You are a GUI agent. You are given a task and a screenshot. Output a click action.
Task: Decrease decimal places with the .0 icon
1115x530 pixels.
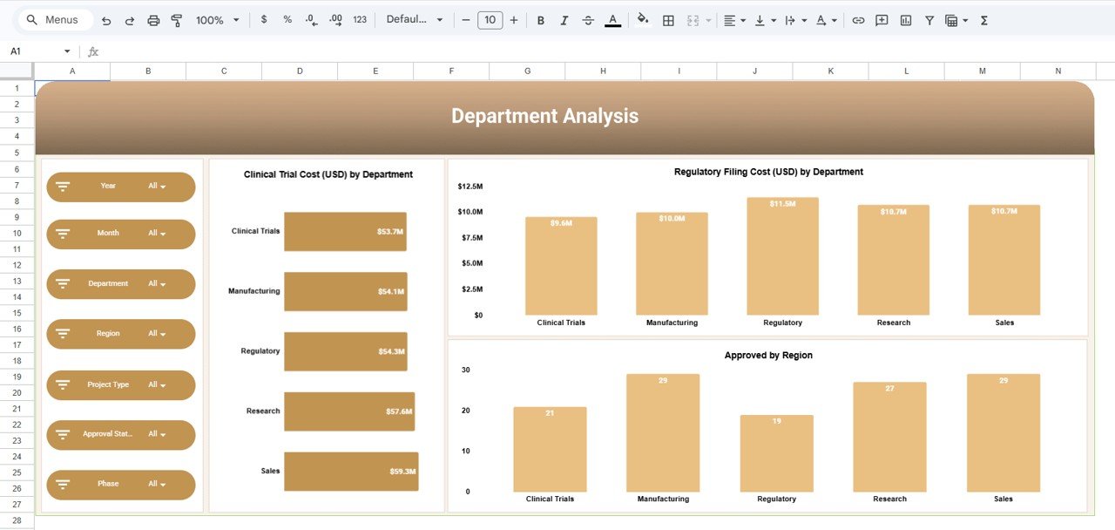coord(311,19)
